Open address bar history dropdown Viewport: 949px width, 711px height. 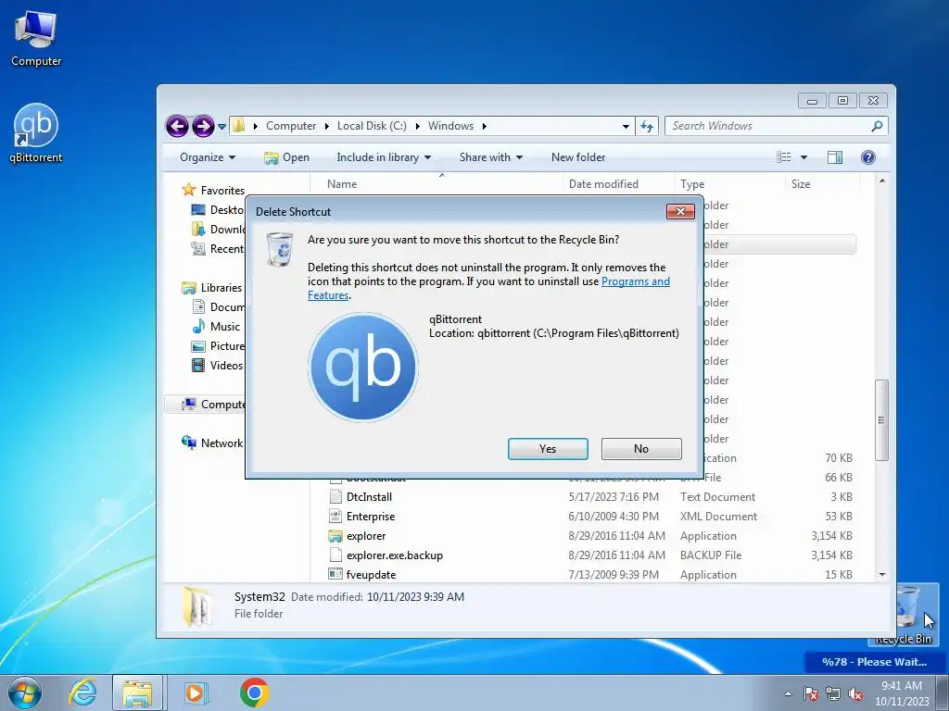click(x=626, y=126)
